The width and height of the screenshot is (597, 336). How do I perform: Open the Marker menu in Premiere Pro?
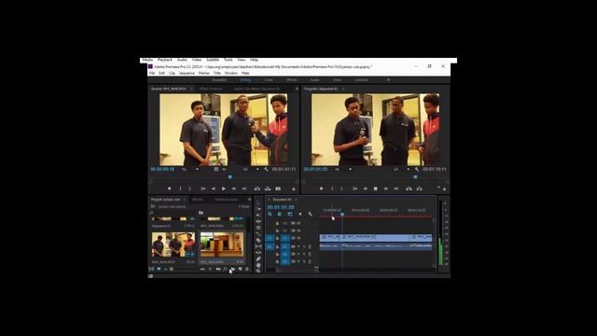pyautogui.click(x=203, y=73)
